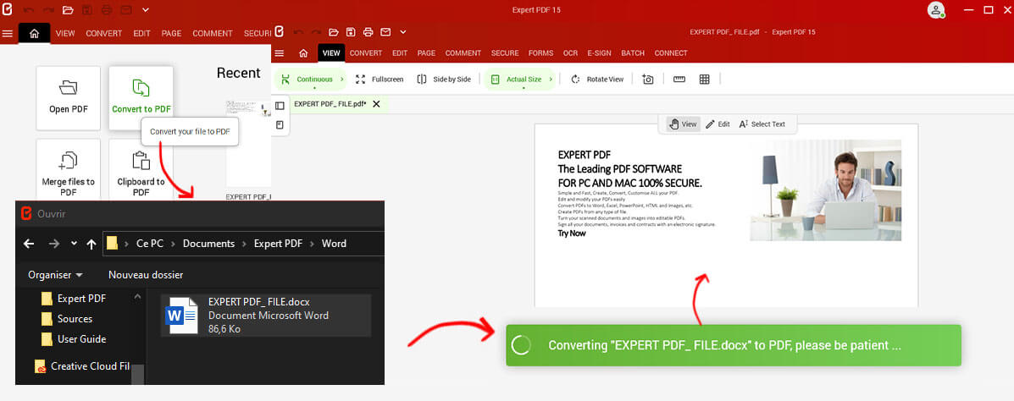Open the hamburger menu in the home window
The image size is (1014, 401).
pyautogui.click(x=8, y=34)
